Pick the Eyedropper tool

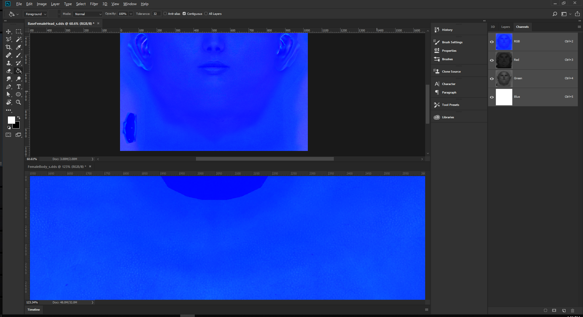click(18, 47)
